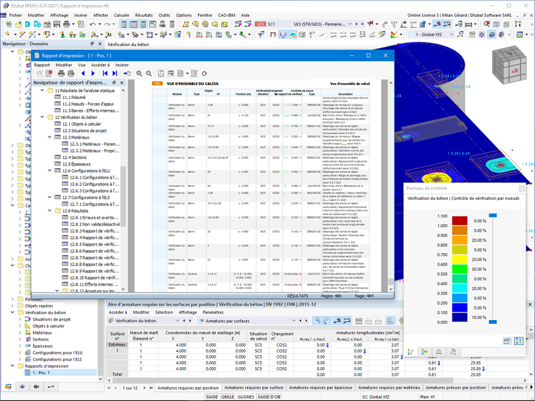This screenshot has width=535, height=401.
Task: Go to next page with blue right arrow
Action: pyautogui.click(x=93, y=74)
